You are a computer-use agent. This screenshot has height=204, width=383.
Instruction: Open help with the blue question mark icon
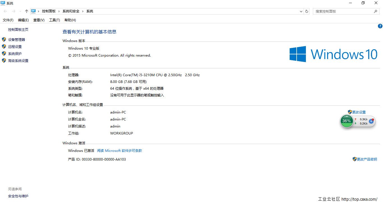coord(380,26)
